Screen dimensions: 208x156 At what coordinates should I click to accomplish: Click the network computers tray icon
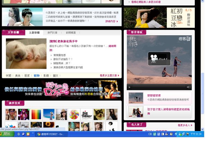tap(183, 134)
